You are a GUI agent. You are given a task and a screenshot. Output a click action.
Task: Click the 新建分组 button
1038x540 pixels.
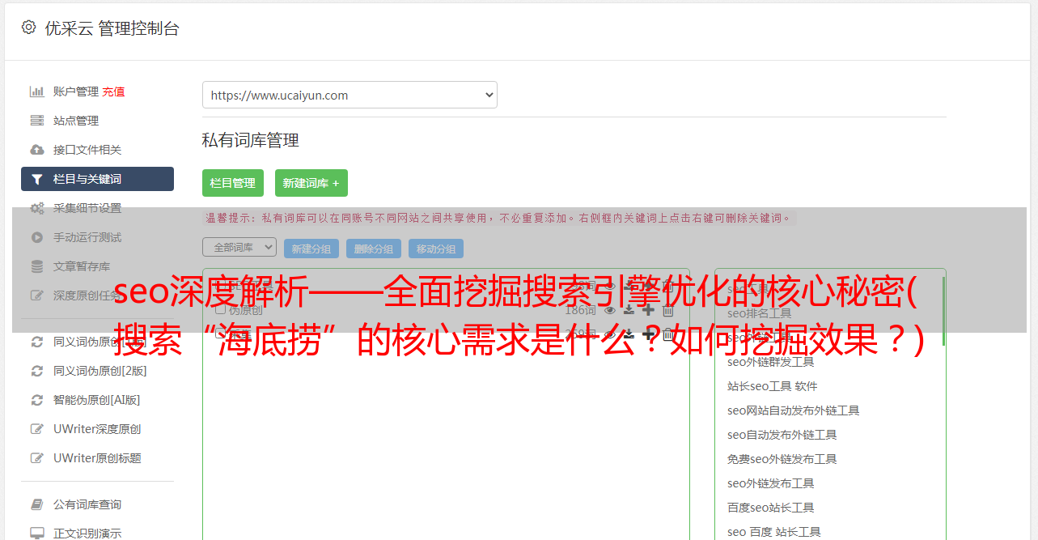click(x=311, y=249)
